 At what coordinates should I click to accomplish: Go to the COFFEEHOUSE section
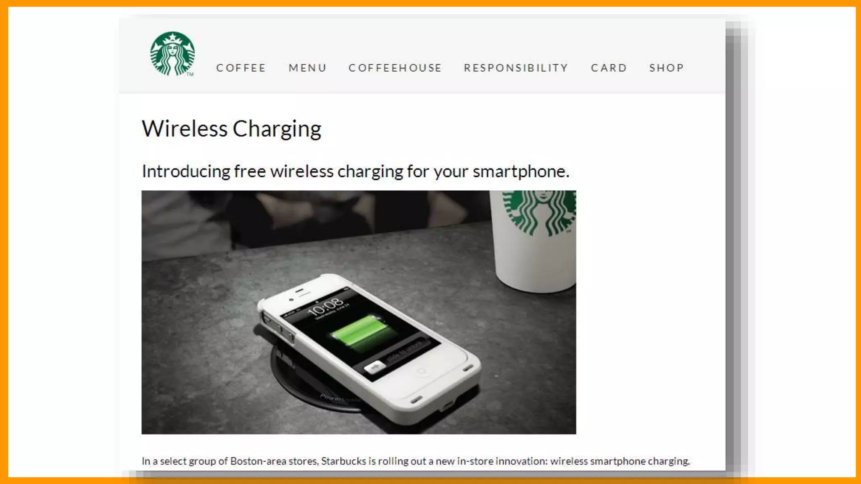click(x=395, y=68)
